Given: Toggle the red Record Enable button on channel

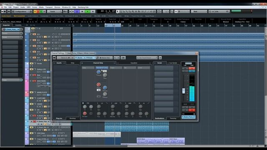Looking at the screenshot, I should tap(192, 110).
